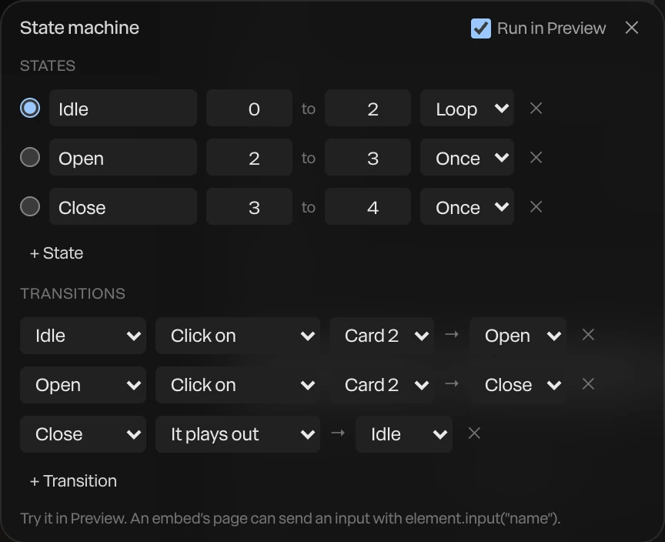Open the Once dropdown for the Close state
The image size is (665, 542).
coord(467,206)
